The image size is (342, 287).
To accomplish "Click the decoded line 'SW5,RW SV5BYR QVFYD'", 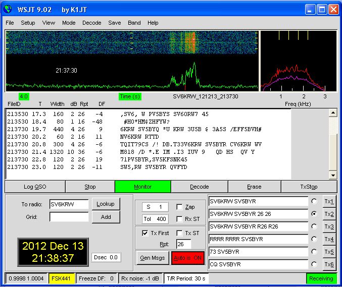I will (154, 167).
